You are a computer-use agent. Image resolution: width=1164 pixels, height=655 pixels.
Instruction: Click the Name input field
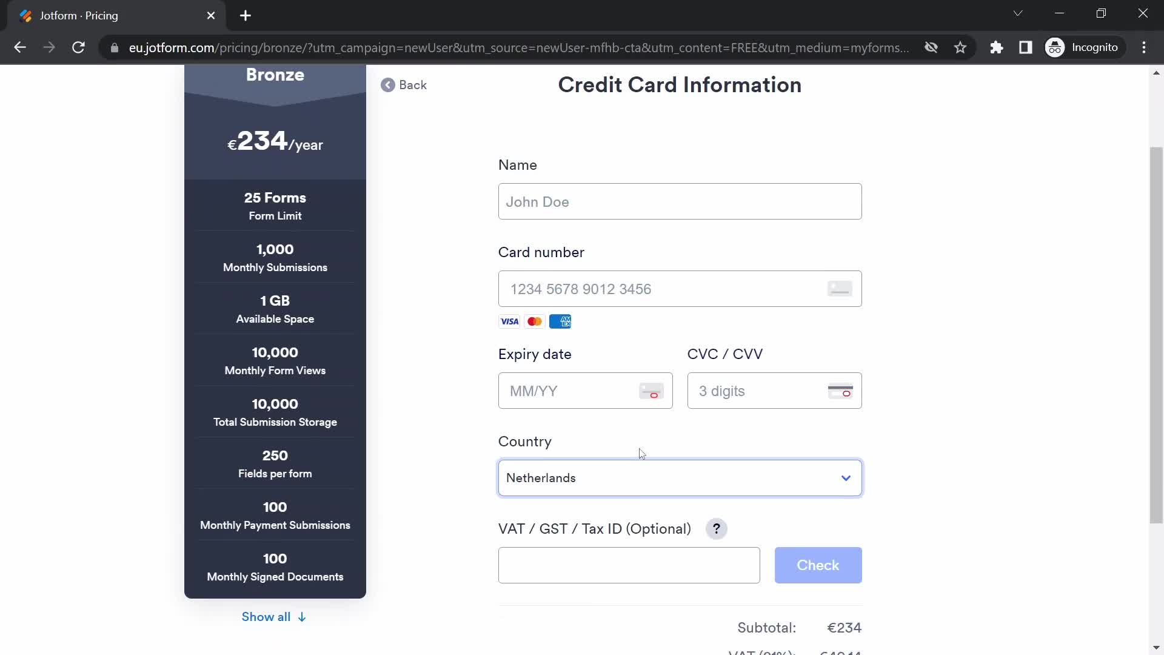679,201
